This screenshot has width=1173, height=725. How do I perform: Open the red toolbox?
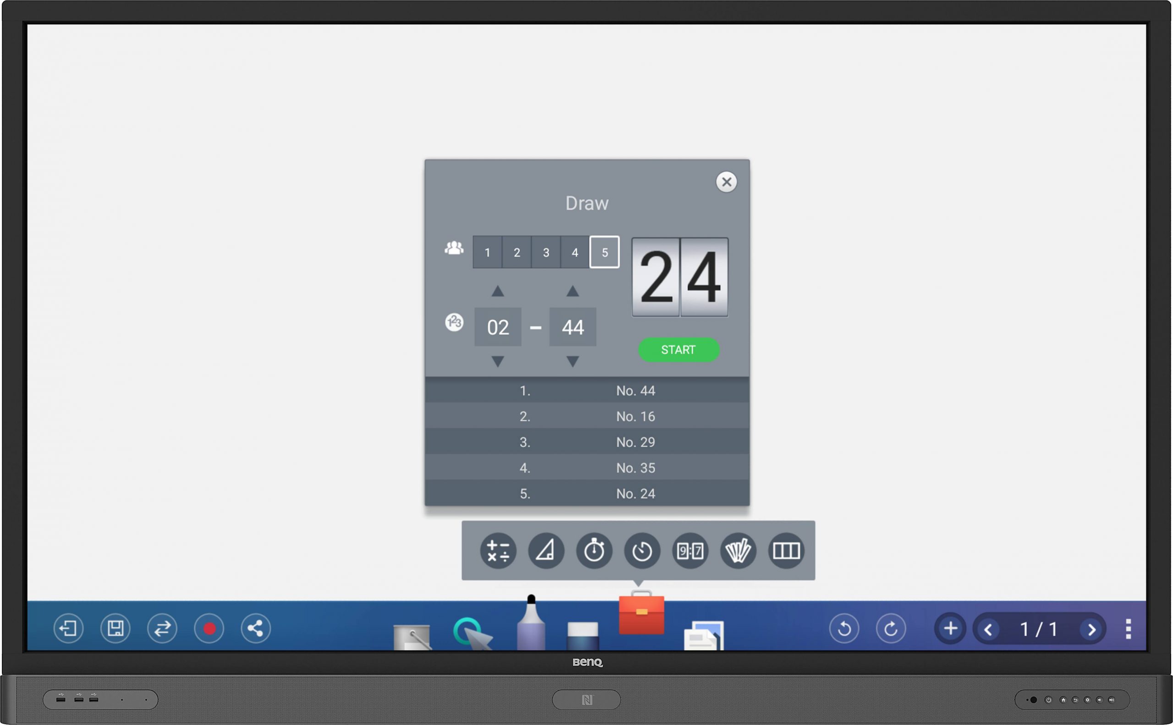tap(641, 613)
